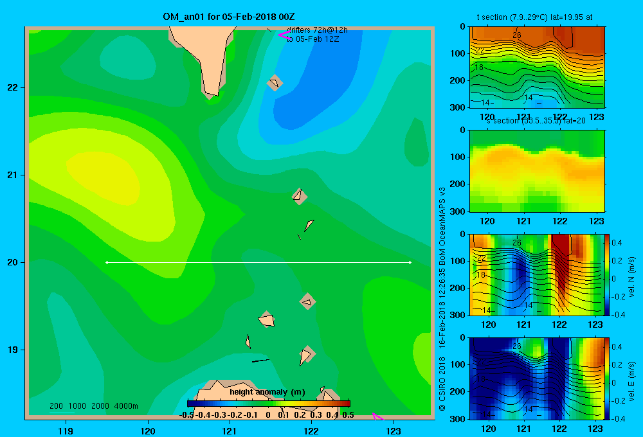The width and height of the screenshot is (643, 437).
Task: Open the northward velocity section plot
Action: coord(537,274)
